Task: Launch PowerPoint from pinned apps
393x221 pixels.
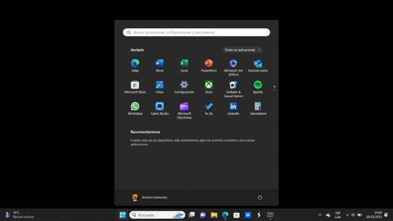Action: (209, 65)
